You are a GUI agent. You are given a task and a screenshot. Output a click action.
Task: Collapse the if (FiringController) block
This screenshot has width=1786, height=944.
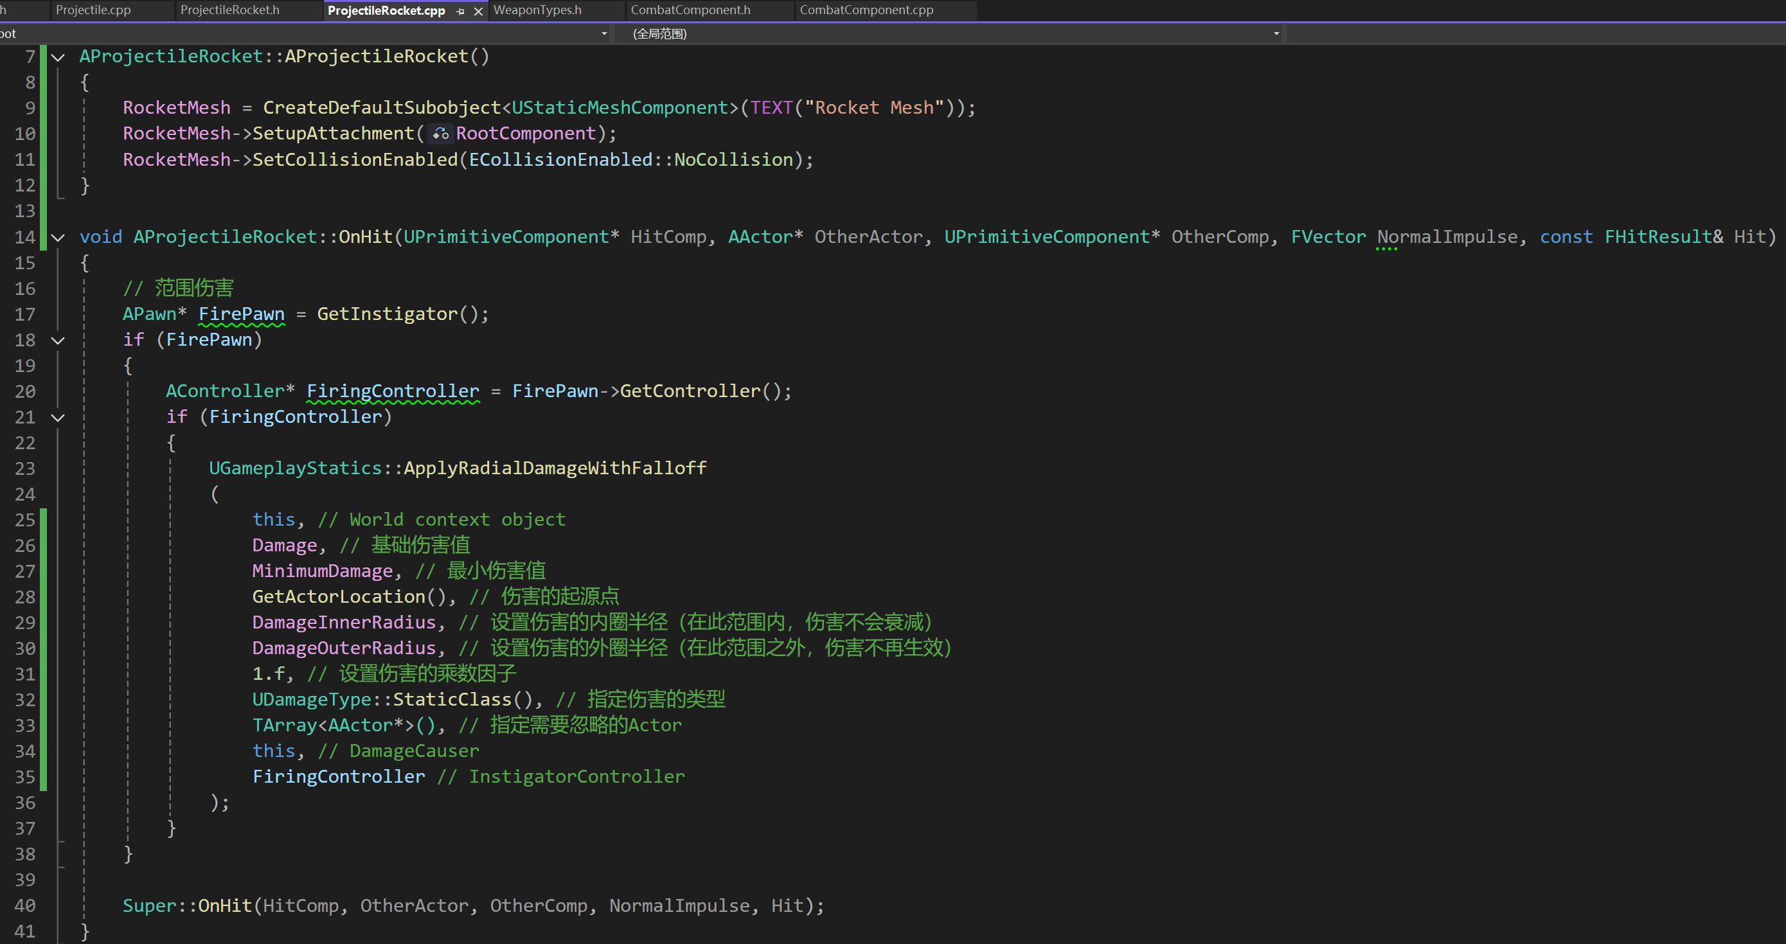(59, 417)
